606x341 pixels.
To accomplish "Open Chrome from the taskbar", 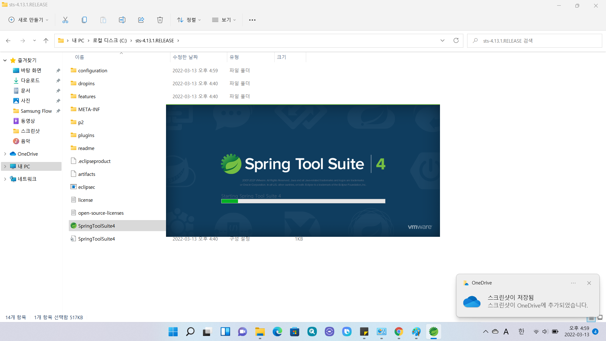I will click(x=399, y=332).
